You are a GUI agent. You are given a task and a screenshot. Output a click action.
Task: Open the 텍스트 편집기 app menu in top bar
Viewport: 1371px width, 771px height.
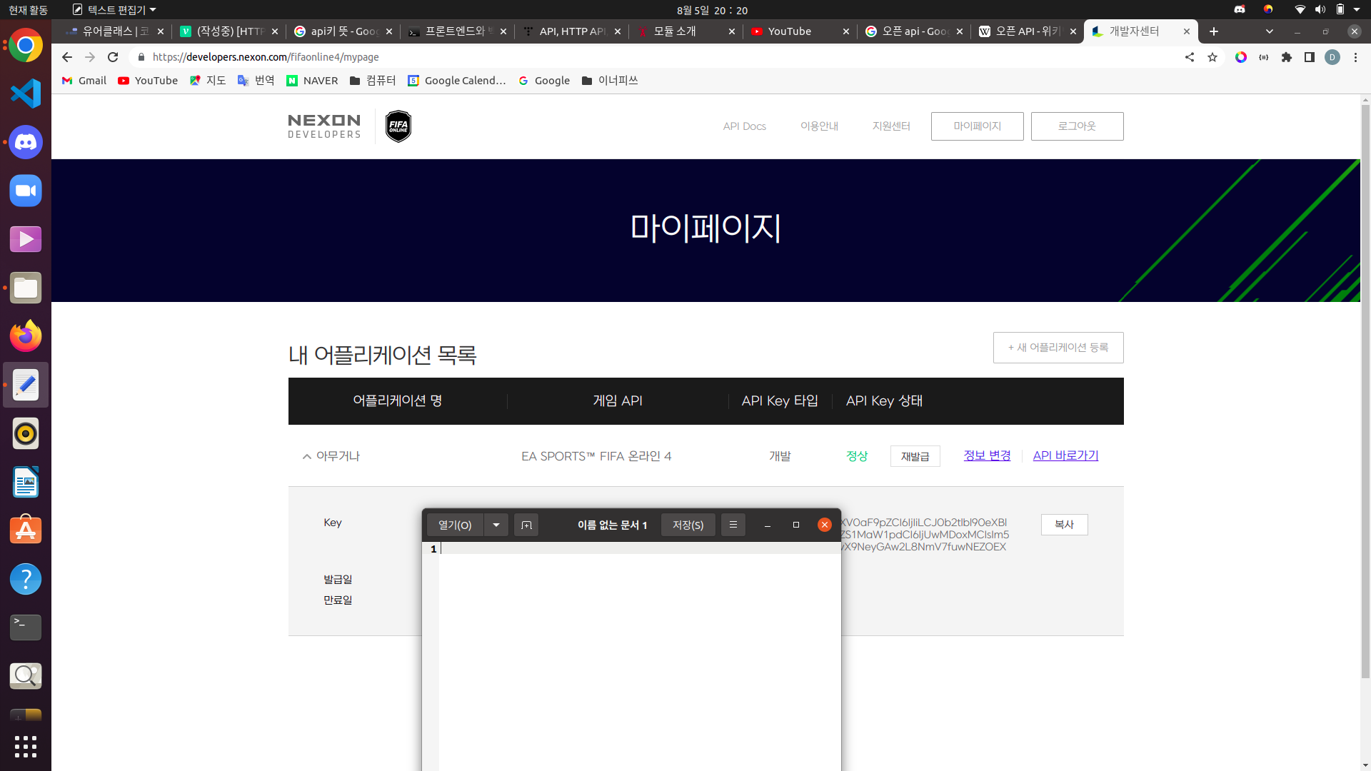click(114, 10)
